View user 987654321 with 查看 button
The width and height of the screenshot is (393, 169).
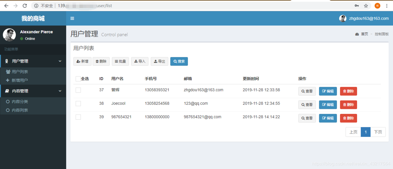point(307,118)
